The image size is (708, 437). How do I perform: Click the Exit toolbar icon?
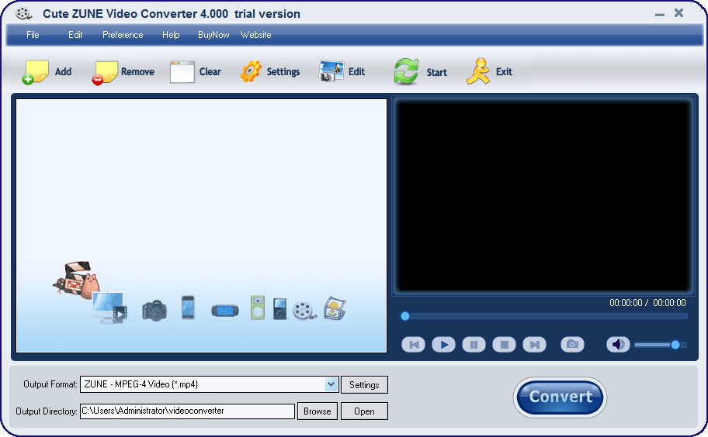tap(478, 72)
